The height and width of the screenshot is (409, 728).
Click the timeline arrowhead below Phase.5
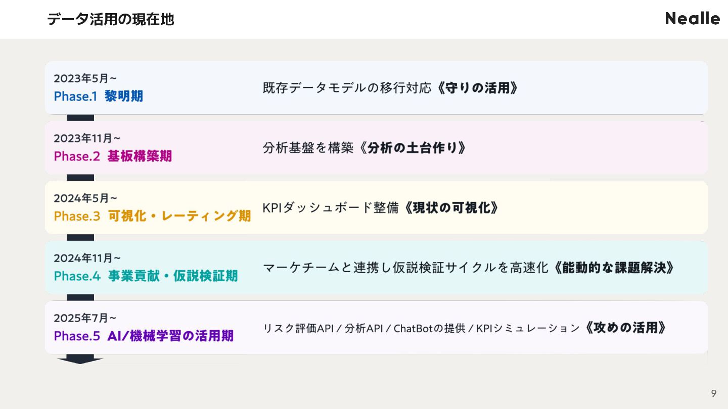coord(80,360)
